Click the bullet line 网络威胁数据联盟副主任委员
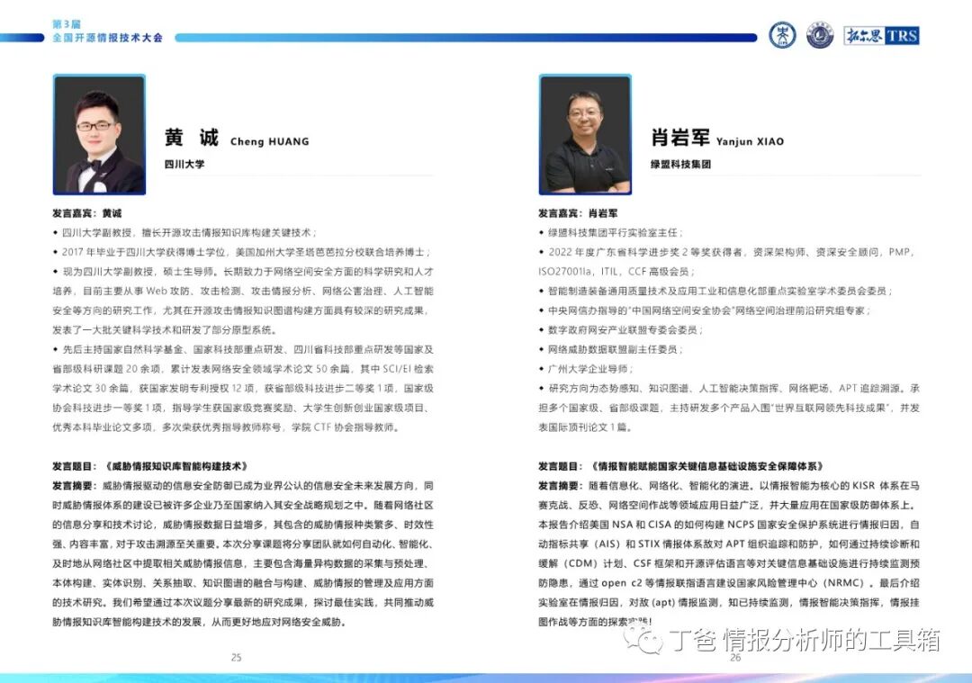The width and height of the screenshot is (972, 683). pos(610,349)
